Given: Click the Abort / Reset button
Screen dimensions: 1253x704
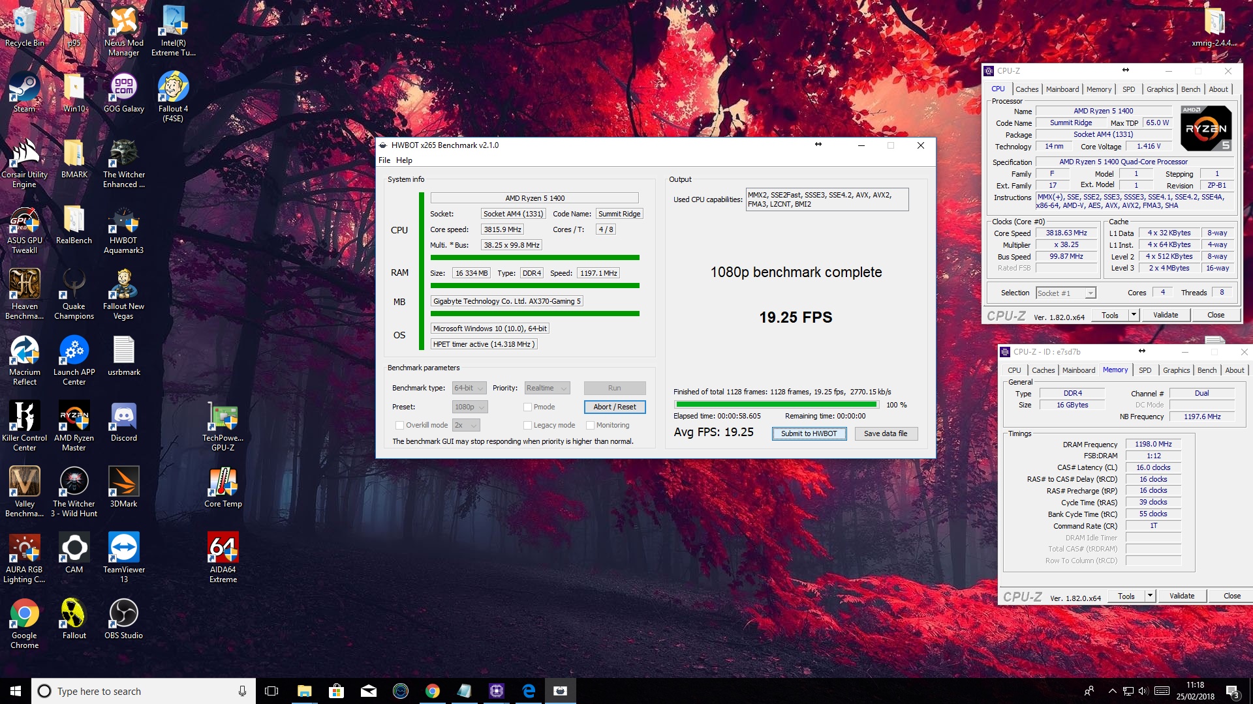Looking at the screenshot, I should [615, 407].
